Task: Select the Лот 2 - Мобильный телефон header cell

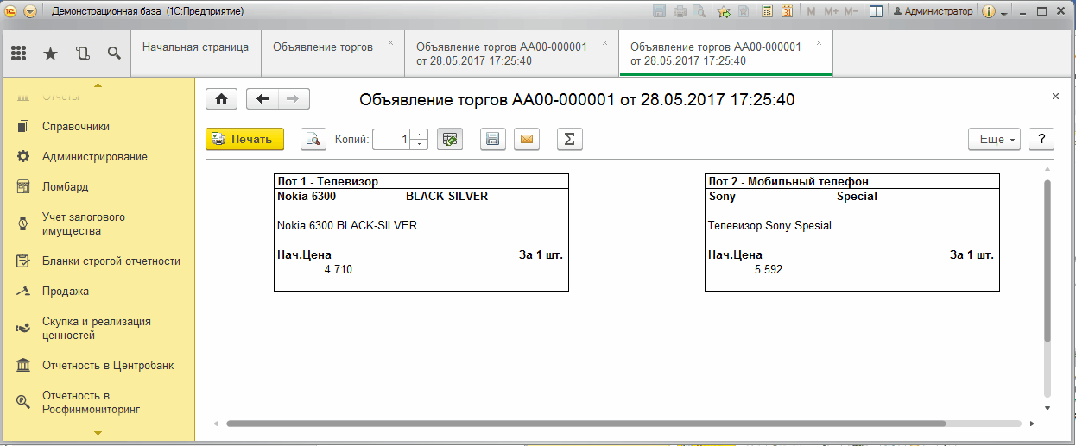Action: click(x=851, y=181)
